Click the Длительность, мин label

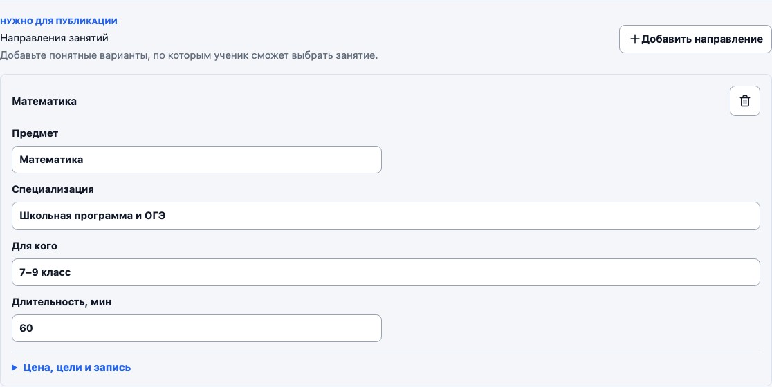click(x=62, y=302)
